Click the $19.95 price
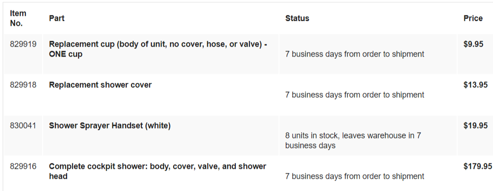493x191 pixels. pos(475,126)
